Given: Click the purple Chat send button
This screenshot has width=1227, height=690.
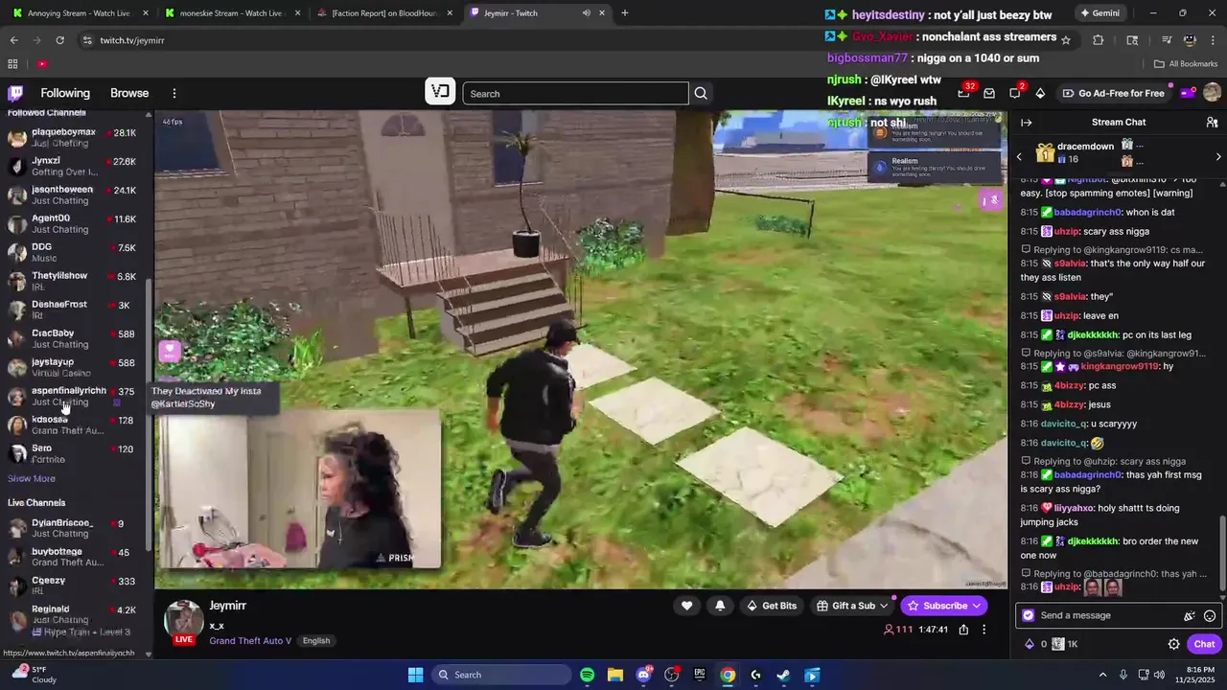Looking at the screenshot, I should (x=1204, y=644).
